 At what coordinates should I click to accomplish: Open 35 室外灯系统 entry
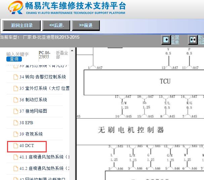pyautogui.click(x=44, y=88)
